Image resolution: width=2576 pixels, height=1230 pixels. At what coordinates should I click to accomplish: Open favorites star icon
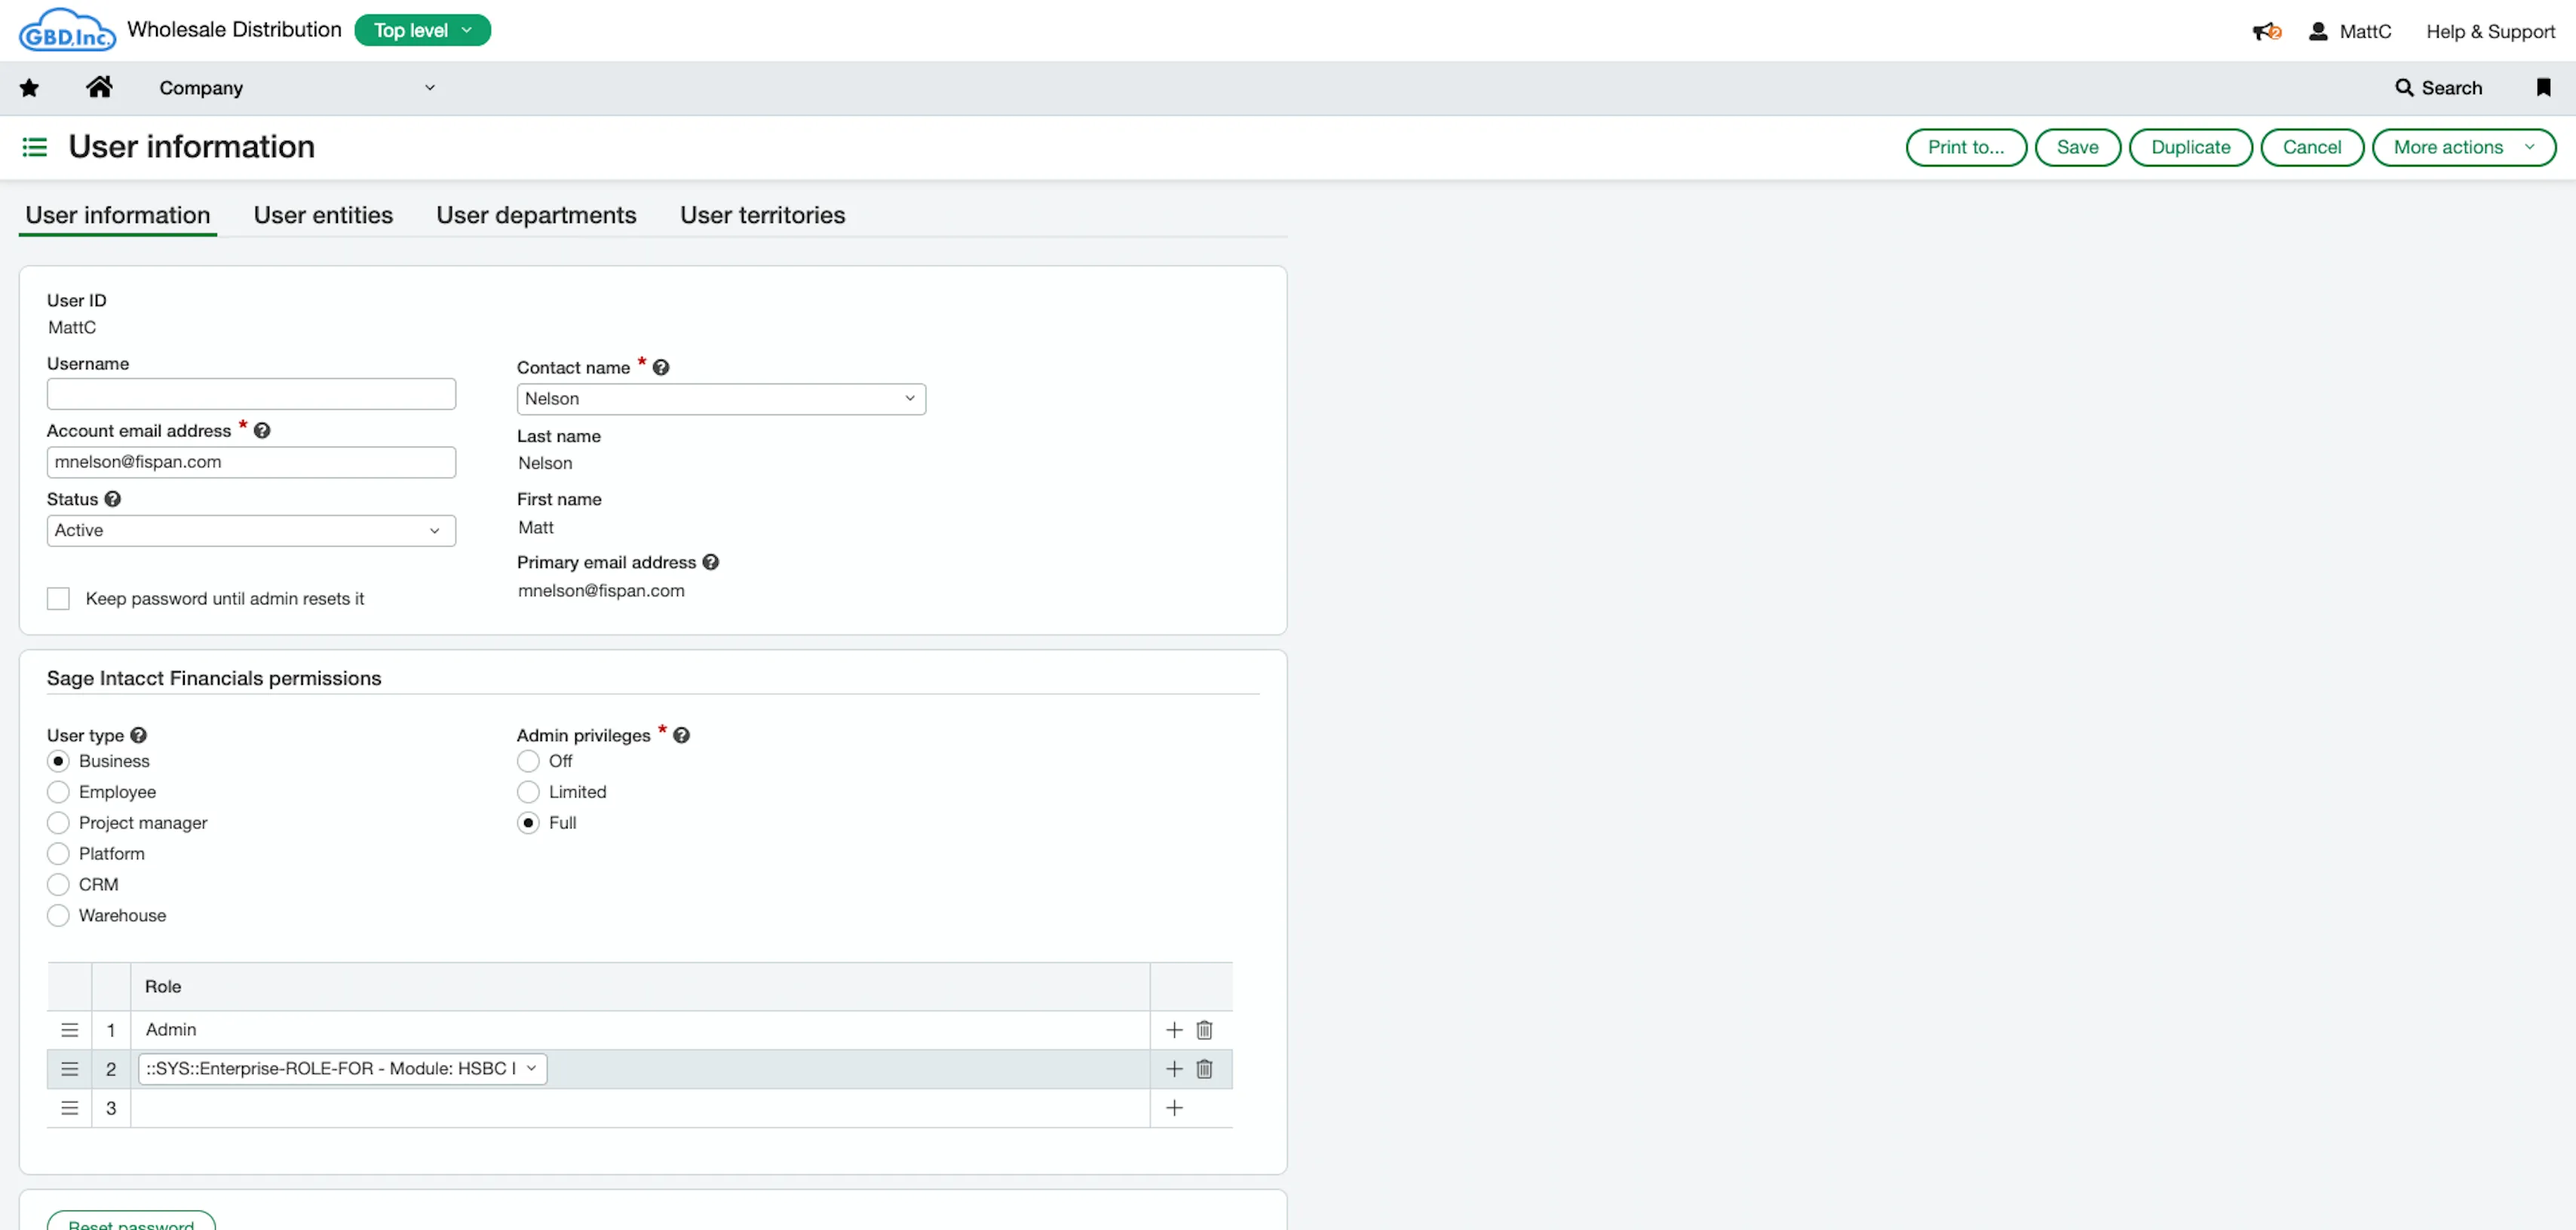coord(29,88)
